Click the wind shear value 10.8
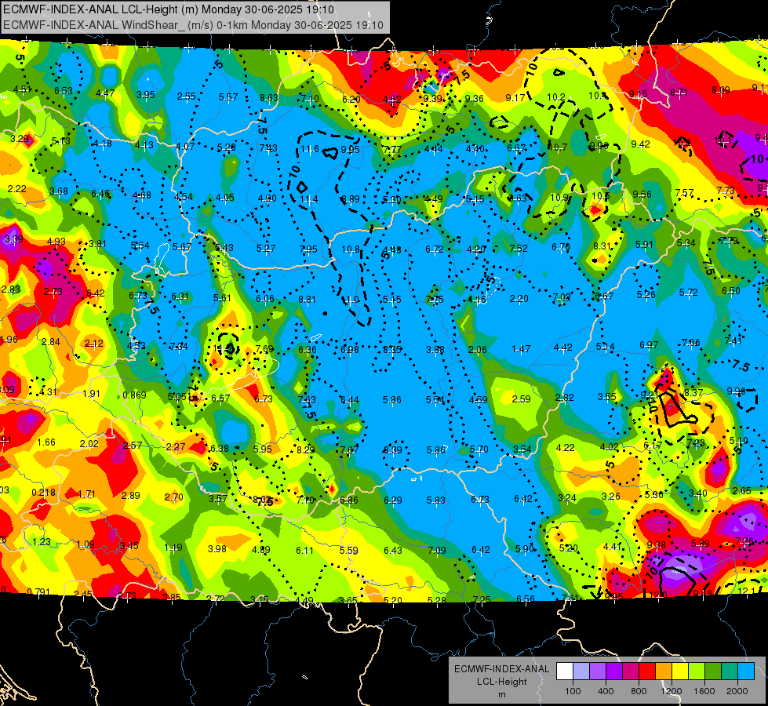Screen dimensions: 768x706 [x=351, y=249]
